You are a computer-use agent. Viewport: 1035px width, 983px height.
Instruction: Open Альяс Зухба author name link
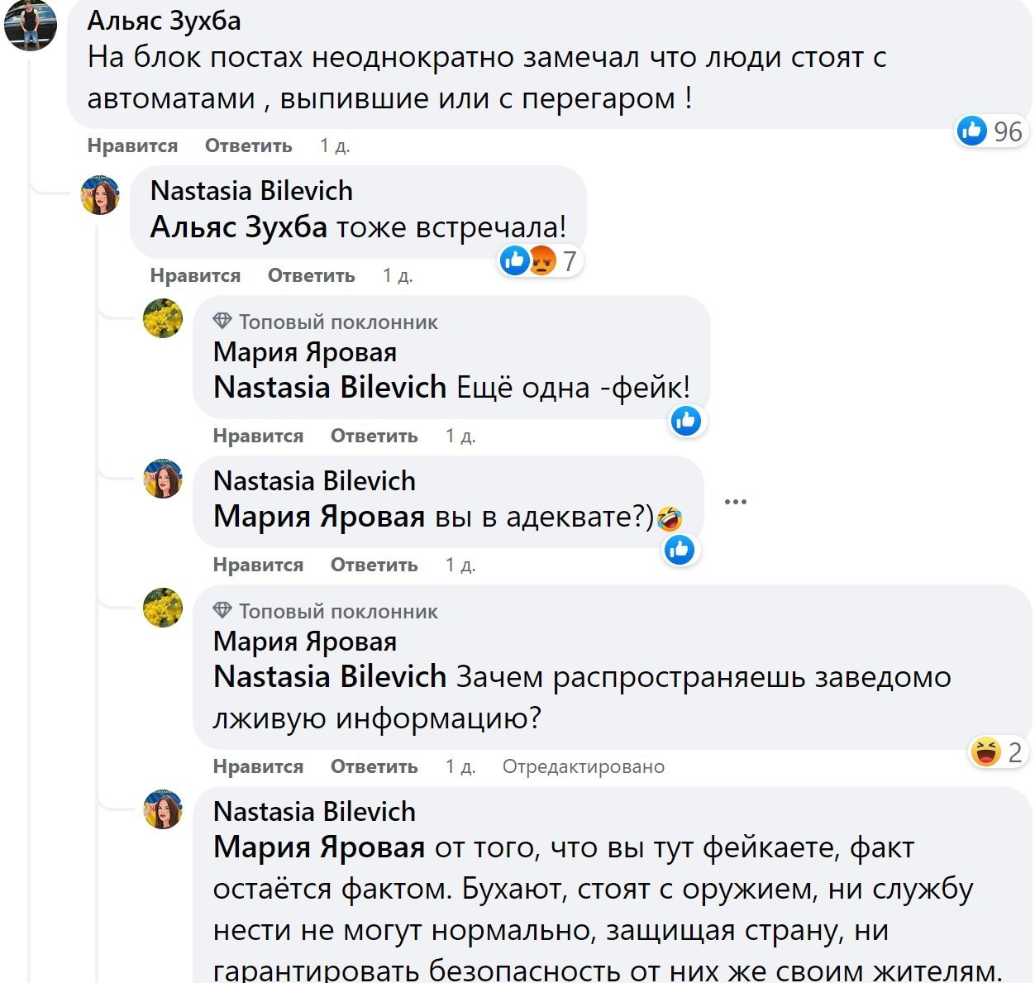click(x=165, y=20)
